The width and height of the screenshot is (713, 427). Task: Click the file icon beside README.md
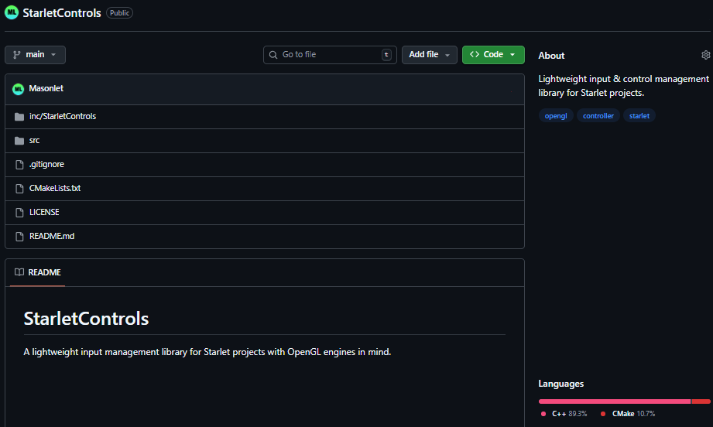[19, 237]
